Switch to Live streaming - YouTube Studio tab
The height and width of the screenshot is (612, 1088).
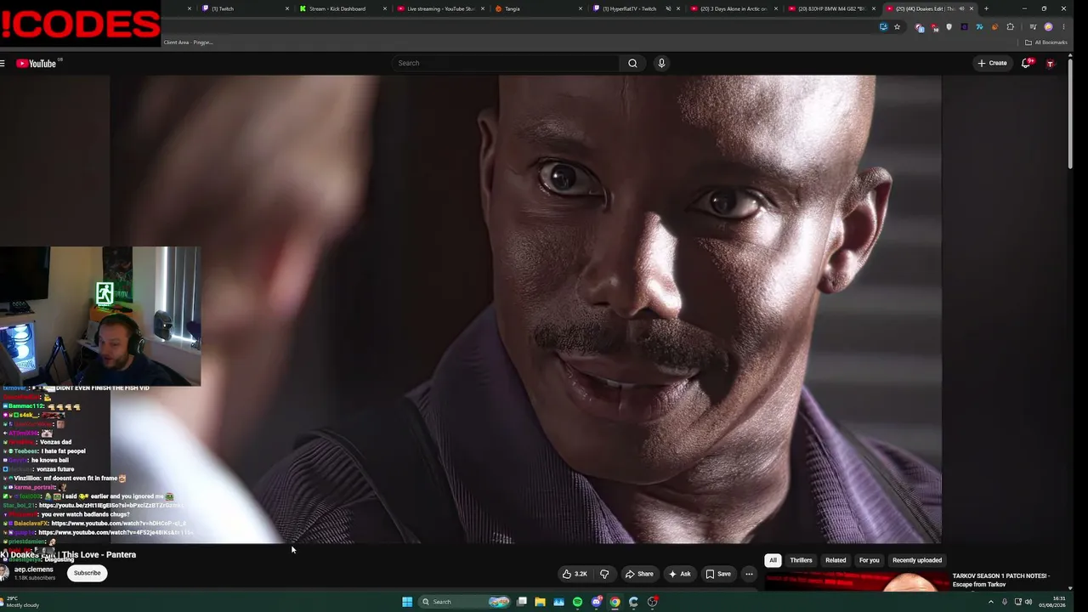439,8
